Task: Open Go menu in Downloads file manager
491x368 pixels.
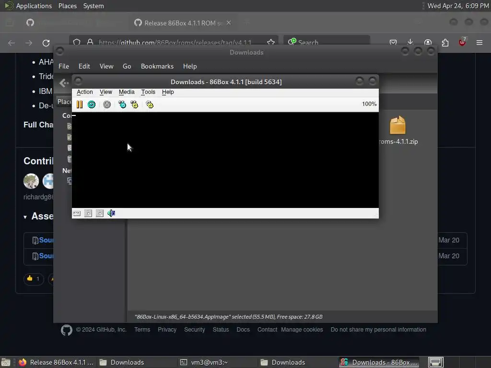Action: point(127,66)
